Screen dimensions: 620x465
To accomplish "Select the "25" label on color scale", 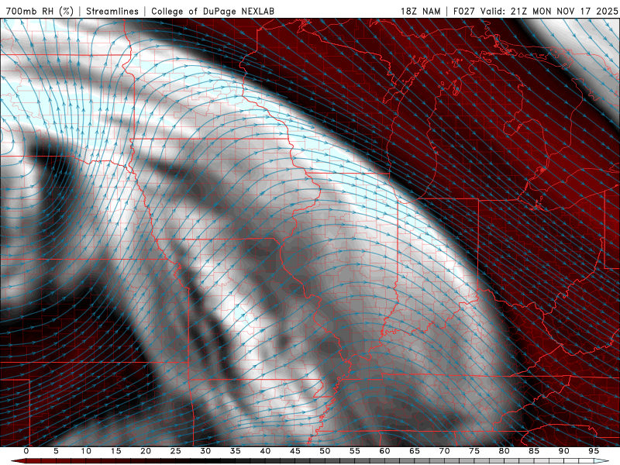I will pos(175,451).
